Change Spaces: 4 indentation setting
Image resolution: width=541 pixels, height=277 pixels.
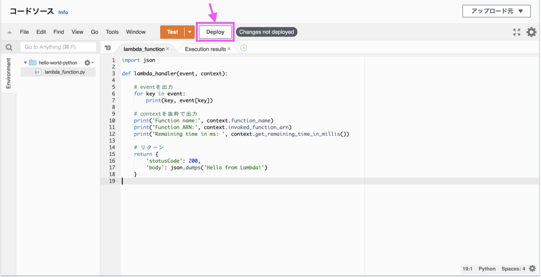513,269
